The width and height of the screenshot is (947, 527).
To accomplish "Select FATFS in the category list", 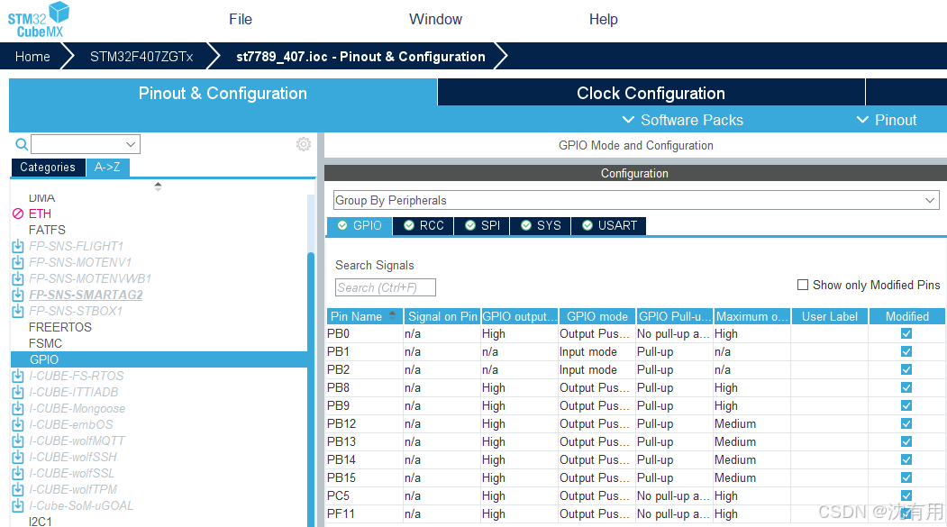I will (47, 230).
